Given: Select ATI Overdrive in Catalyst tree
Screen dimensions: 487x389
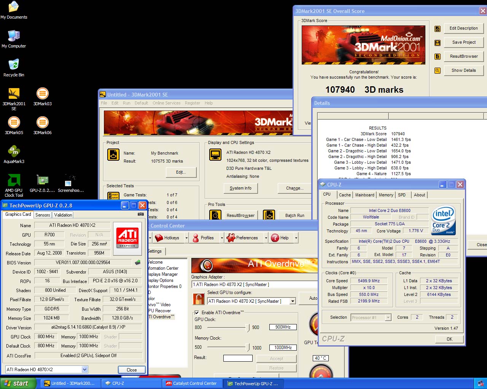Looking at the screenshot, I should 161,317.
